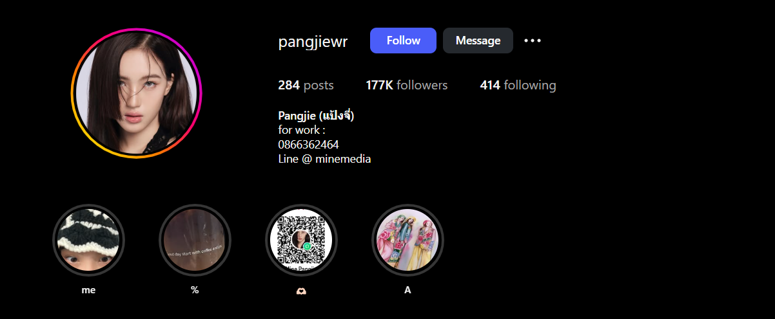Image resolution: width=775 pixels, height=319 pixels.
Task: Click the 'Line @ minemedia' bio line
Action: click(324, 158)
